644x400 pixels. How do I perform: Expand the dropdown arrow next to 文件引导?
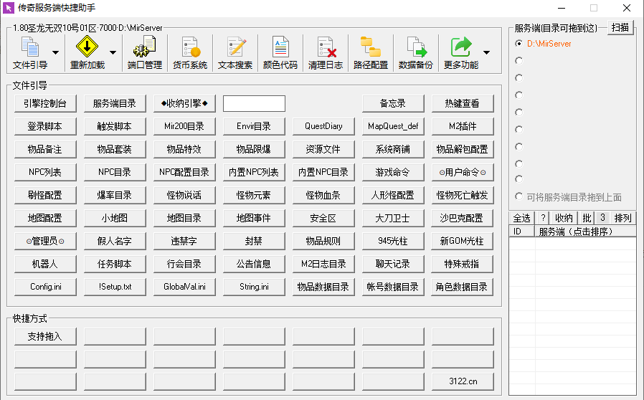point(55,52)
